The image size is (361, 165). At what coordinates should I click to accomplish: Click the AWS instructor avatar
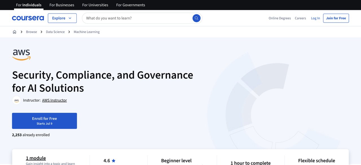click(16, 100)
